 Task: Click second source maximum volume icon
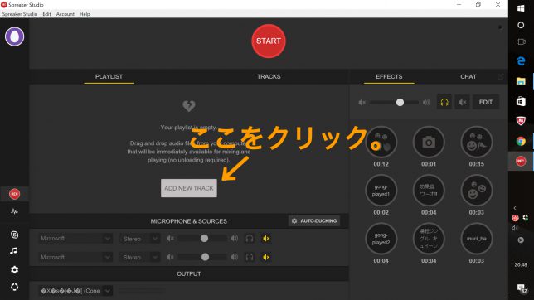[x=235, y=257]
